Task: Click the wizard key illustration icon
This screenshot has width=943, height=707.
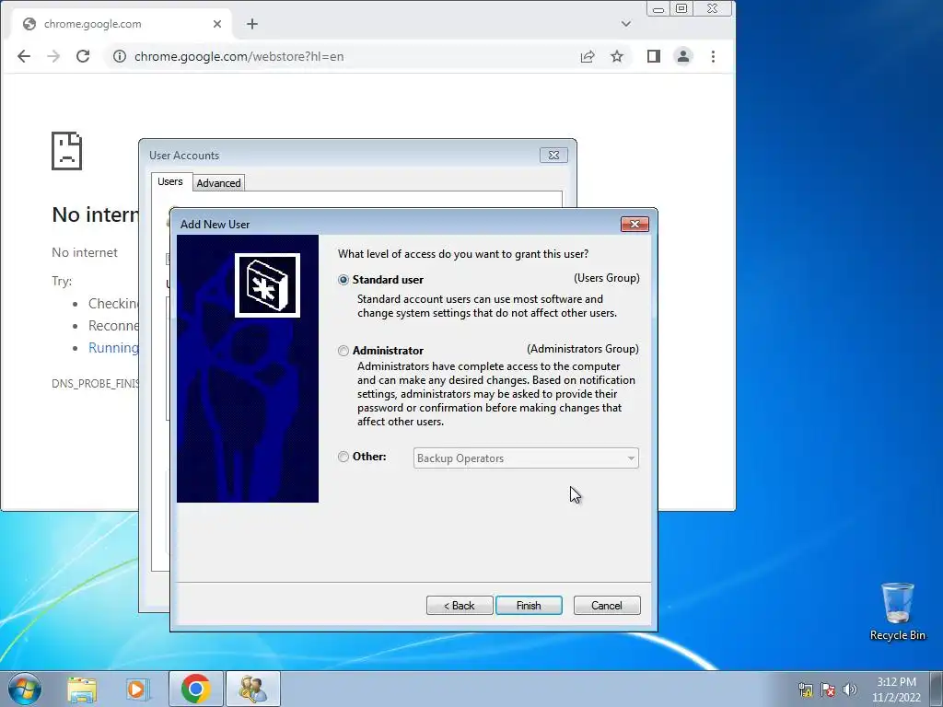Action: [267, 285]
